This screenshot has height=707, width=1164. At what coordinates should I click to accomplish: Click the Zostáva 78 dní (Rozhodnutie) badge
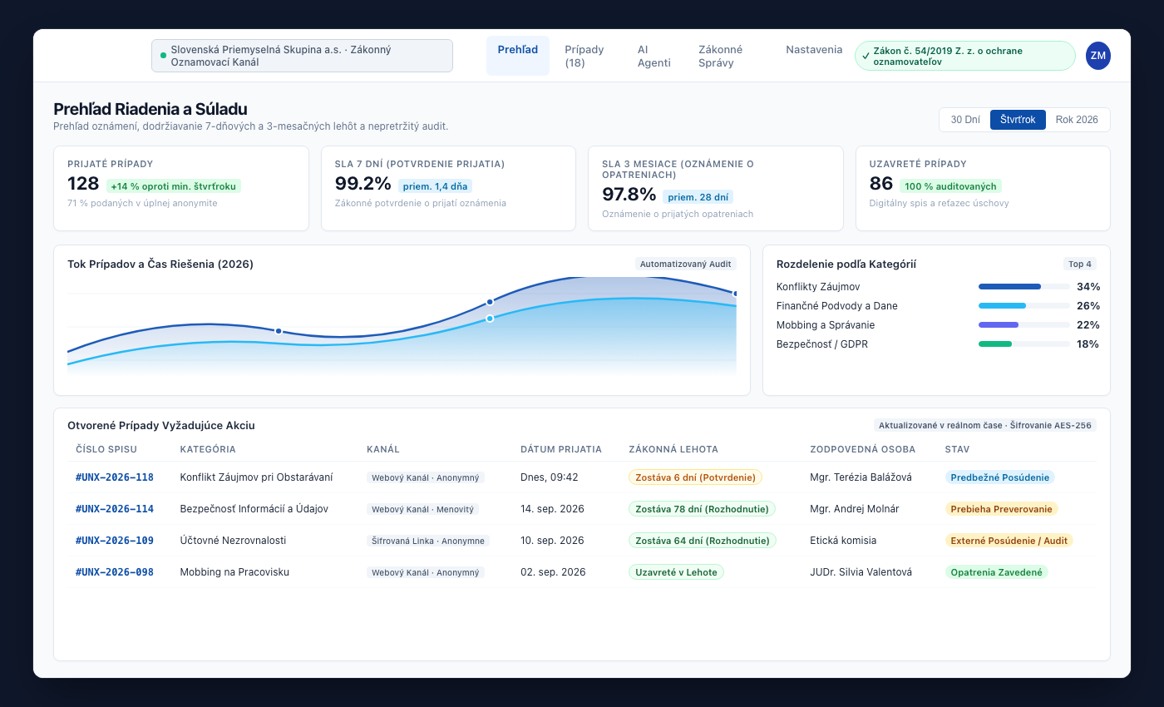[703, 509]
